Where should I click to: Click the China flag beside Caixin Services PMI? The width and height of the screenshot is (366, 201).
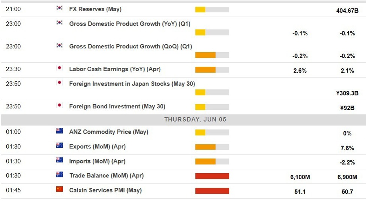point(59,189)
